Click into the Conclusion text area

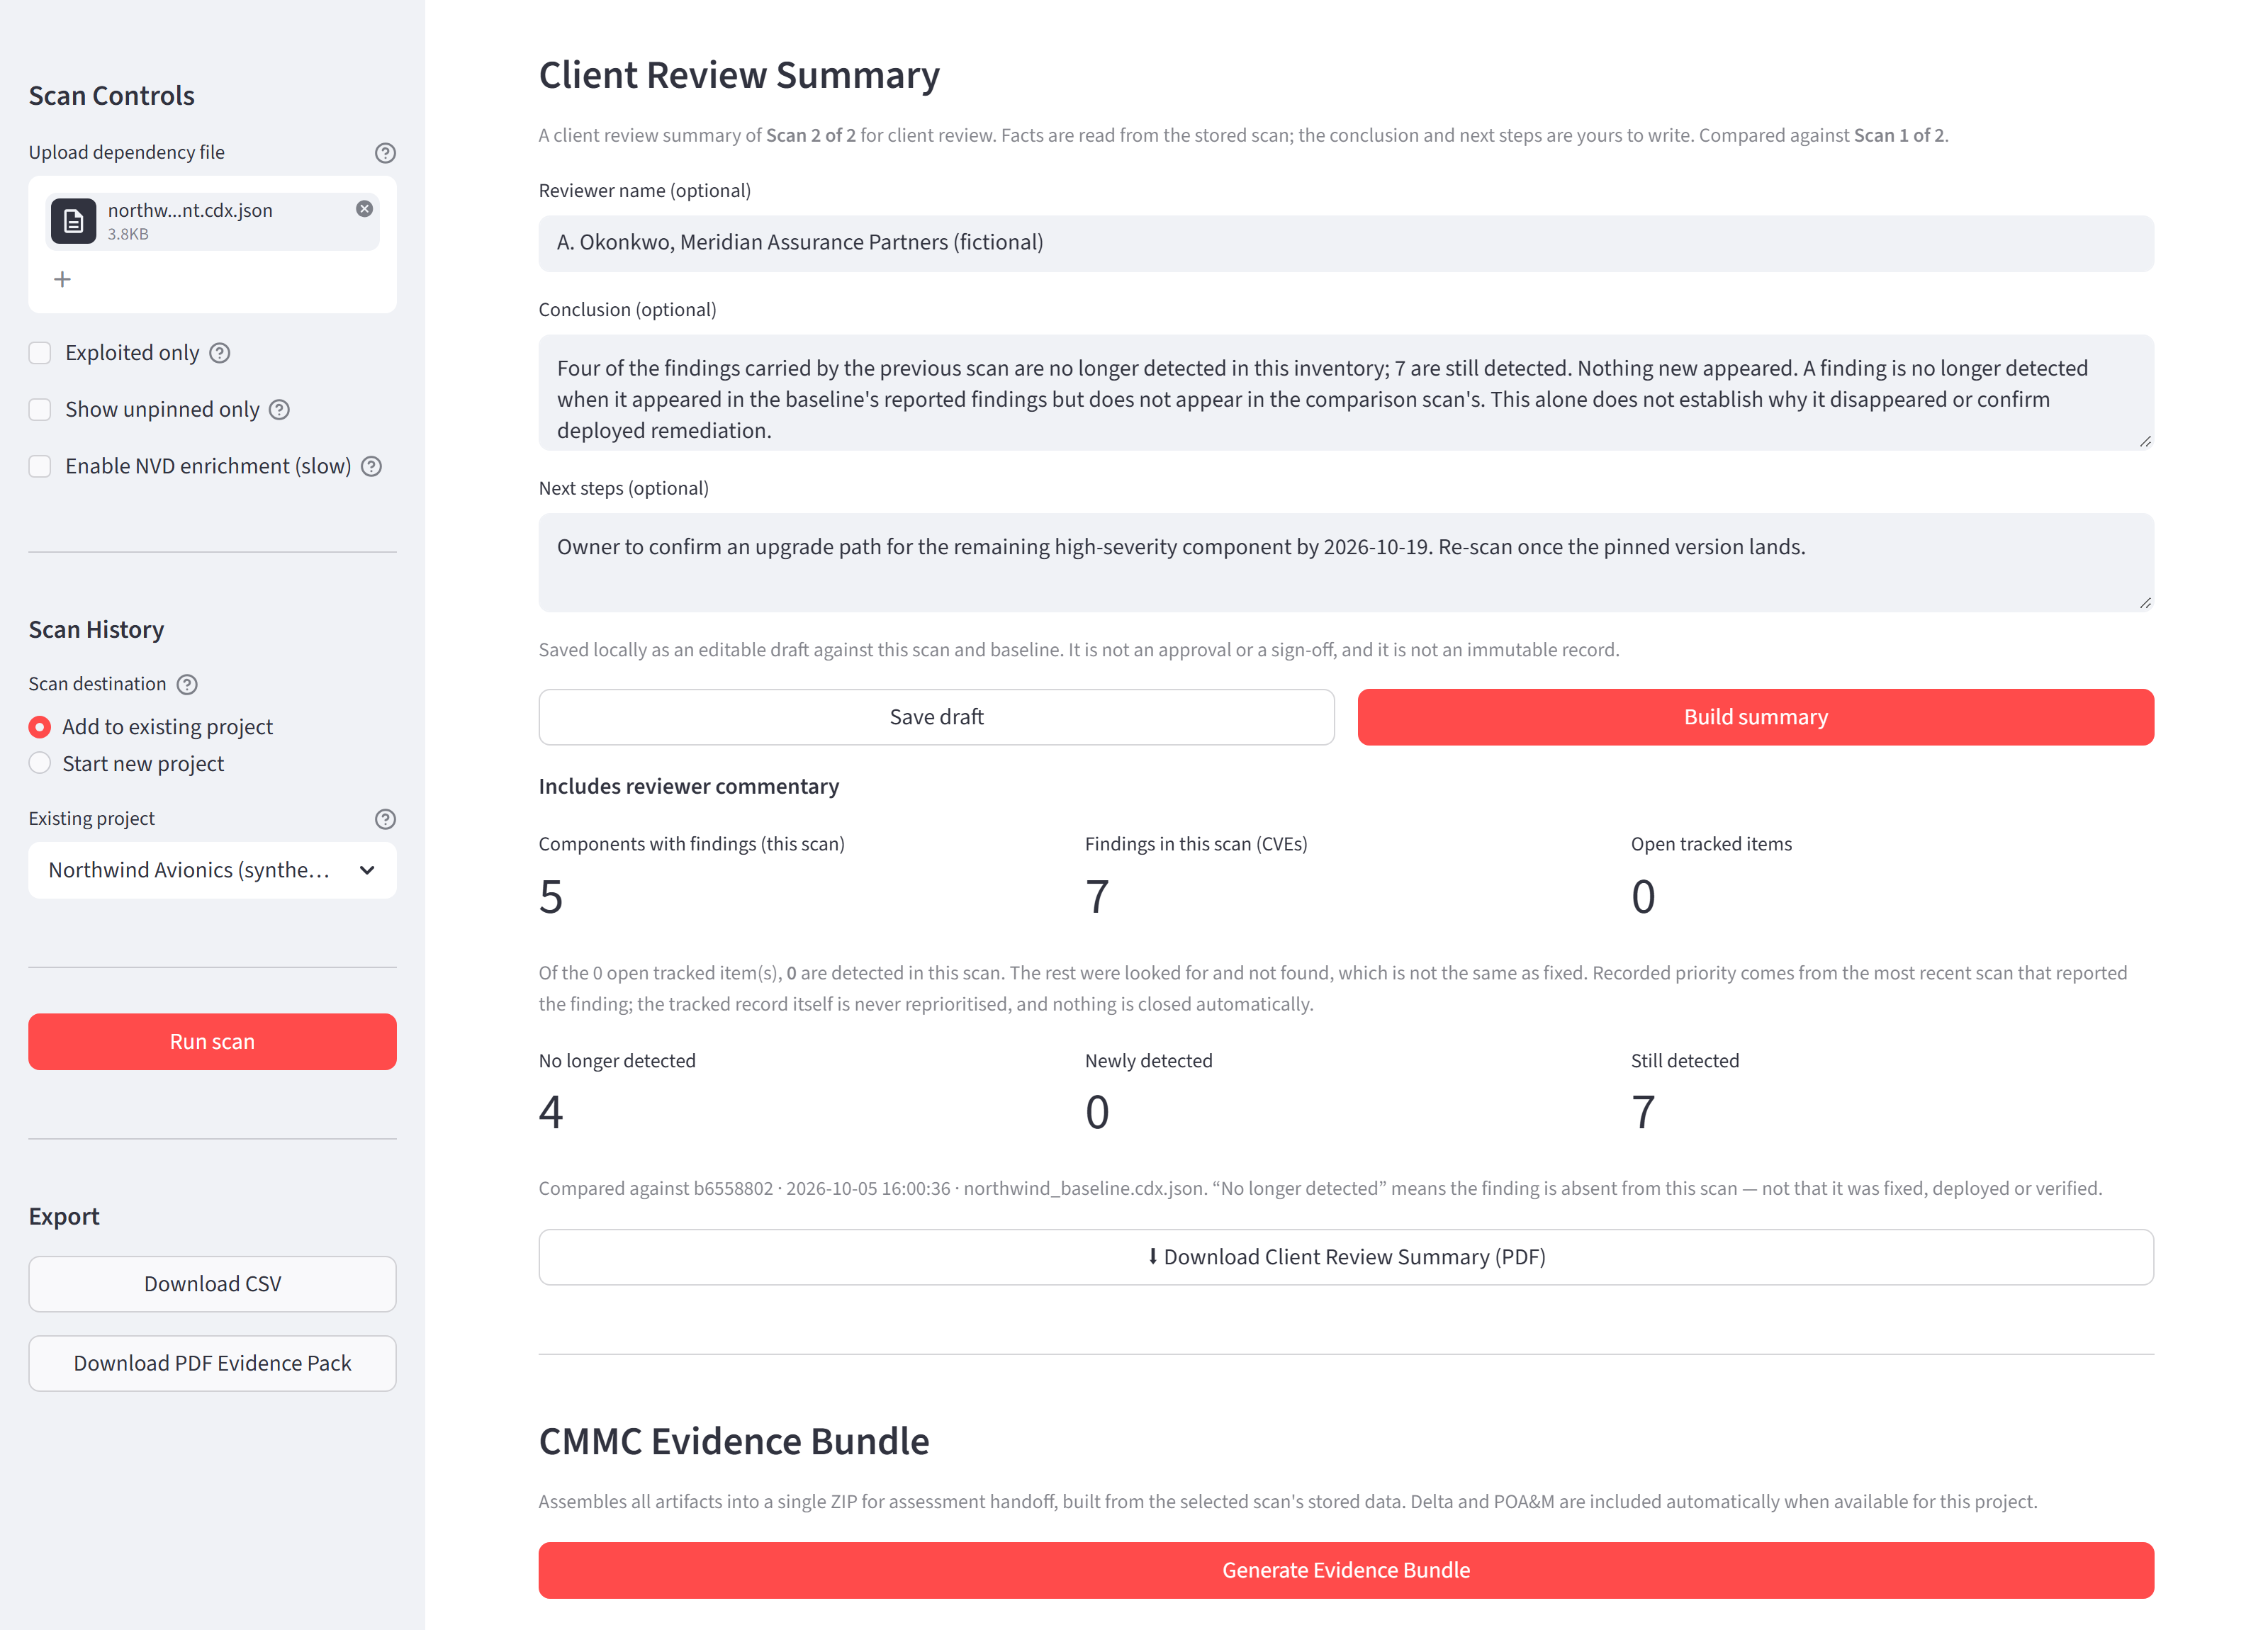(1346, 392)
